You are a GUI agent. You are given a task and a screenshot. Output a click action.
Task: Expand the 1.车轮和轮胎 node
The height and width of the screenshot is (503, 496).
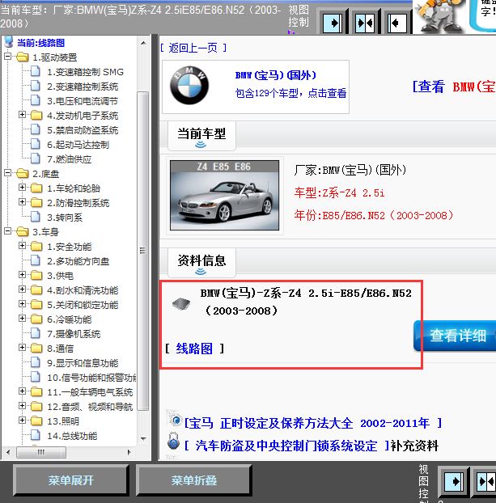tap(22, 188)
